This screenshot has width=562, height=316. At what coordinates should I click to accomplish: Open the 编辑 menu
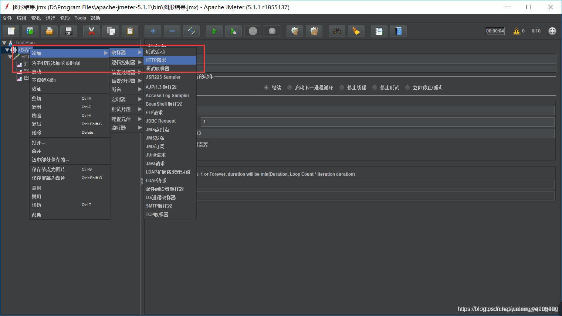(x=21, y=18)
